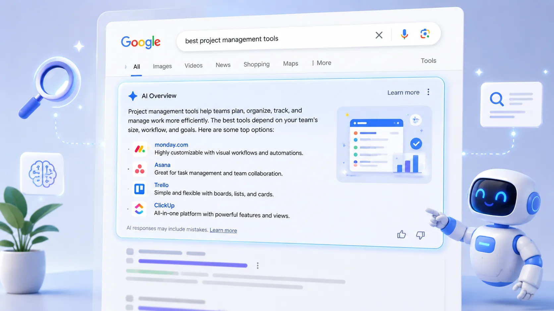This screenshot has height=311, width=554.
Task: Click the Asana three-dot logo icon
Action: coord(139,169)
